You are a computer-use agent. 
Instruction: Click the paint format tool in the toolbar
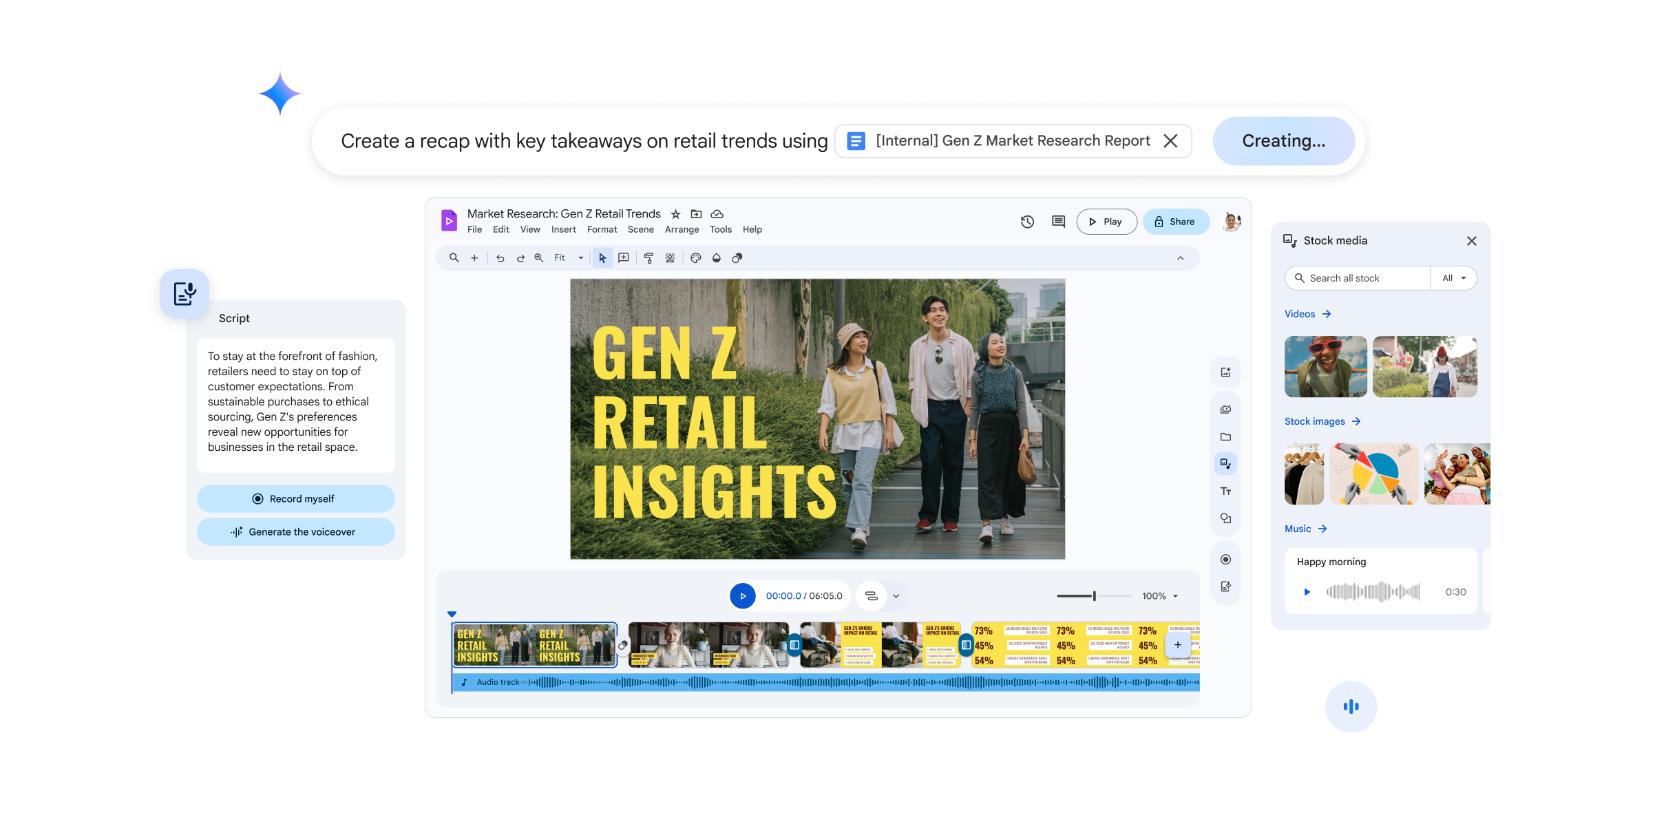tap(648, 257)
